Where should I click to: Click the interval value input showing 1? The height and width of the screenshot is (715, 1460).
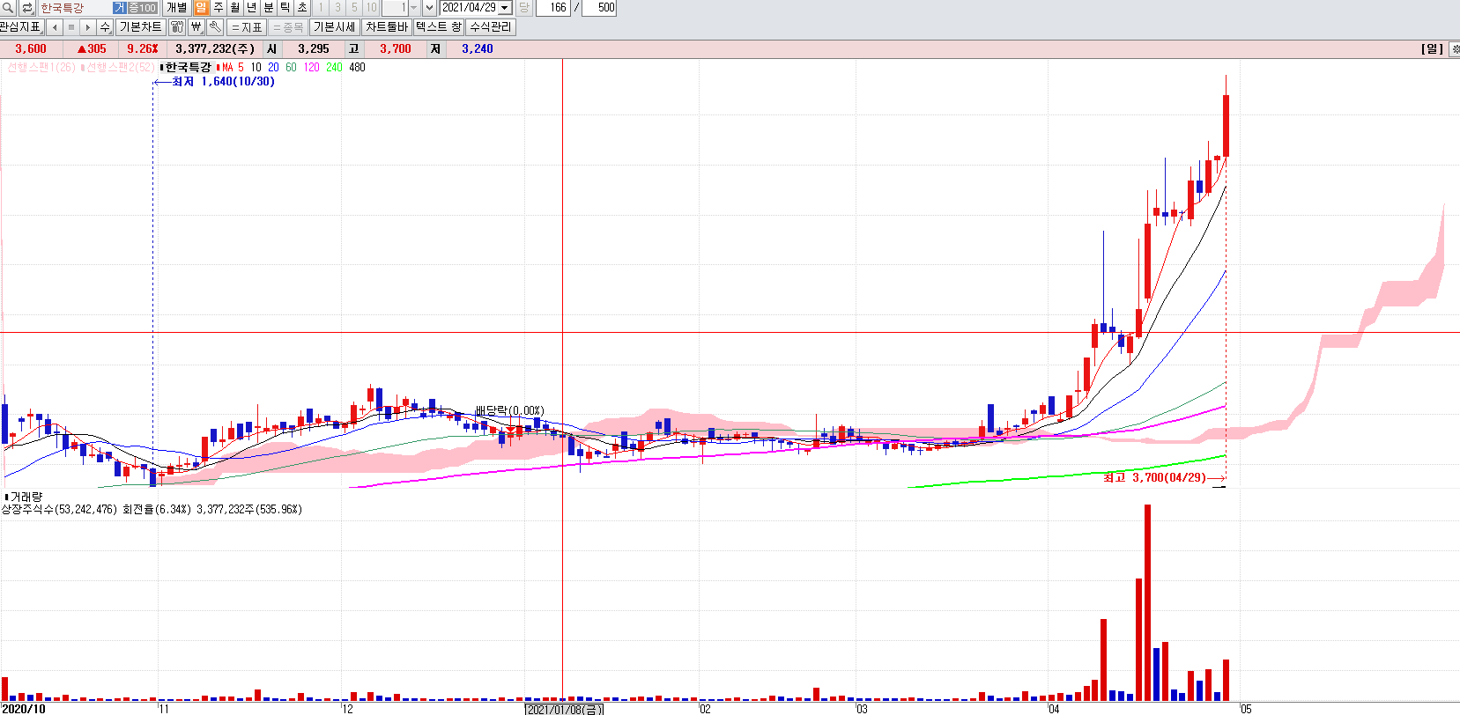point(395,8)
